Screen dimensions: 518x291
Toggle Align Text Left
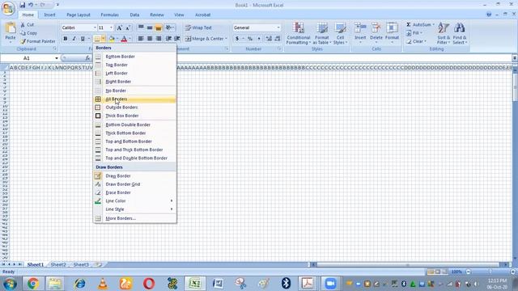(x=141, y=39)
